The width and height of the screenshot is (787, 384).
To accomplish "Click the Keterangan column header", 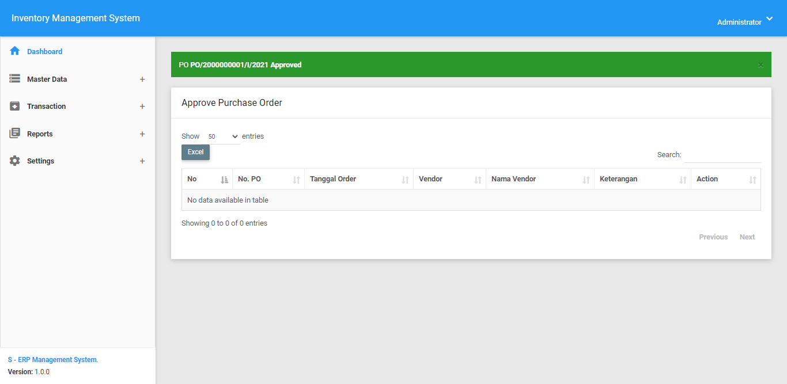I will (x=642, y=179).
